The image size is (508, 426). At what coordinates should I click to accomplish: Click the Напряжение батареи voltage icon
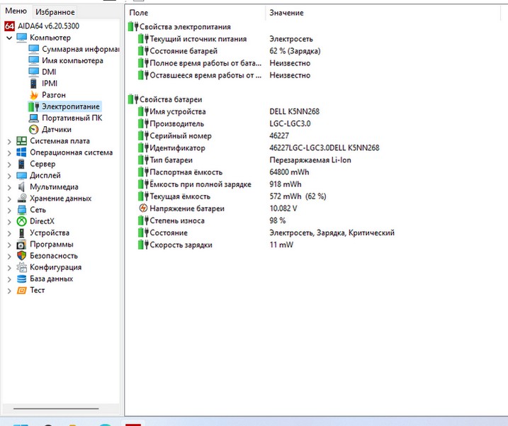[x=144, y=209]
